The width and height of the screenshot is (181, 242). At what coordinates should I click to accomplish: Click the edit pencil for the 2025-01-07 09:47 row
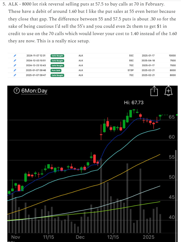tap(15, 75)
